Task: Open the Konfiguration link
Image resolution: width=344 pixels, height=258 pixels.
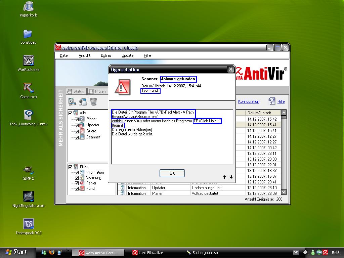Action: click(x=249, y=101)
